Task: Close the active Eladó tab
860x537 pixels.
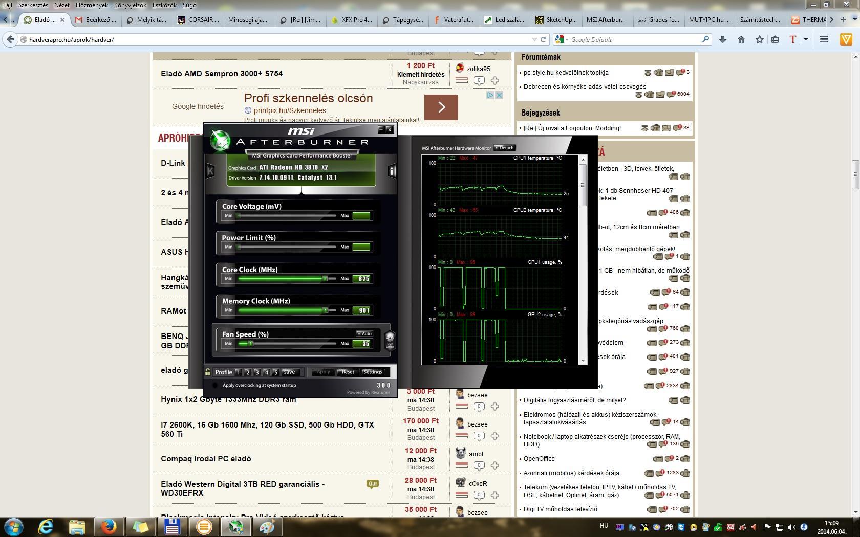Action: (62, 20)
